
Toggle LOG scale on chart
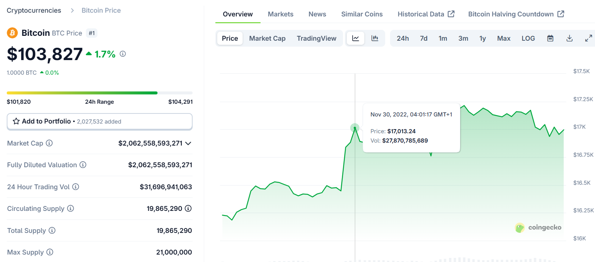pos(528,38)
